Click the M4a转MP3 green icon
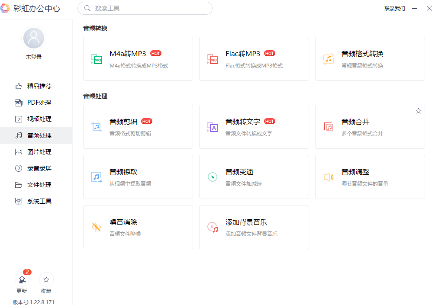 (x=97, y=59)
